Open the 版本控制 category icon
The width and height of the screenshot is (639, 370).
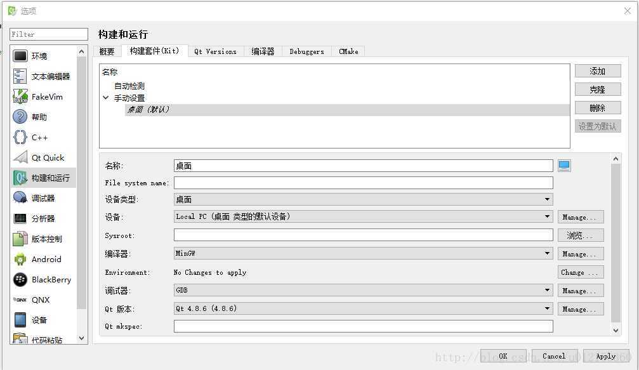20,239
